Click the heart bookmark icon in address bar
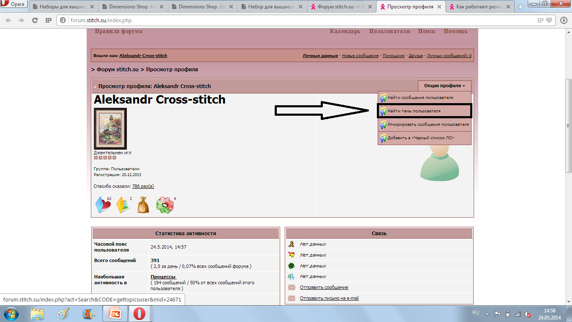Image resolution: width=572 pixels, height=322 pixels. pyautogui.click(x=549, y=20)
